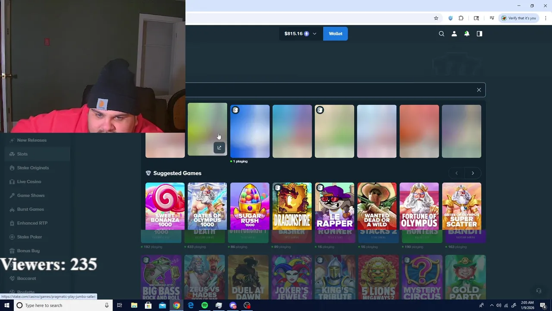Open the Gates of Olympus 1000 game

click(207, 206)
